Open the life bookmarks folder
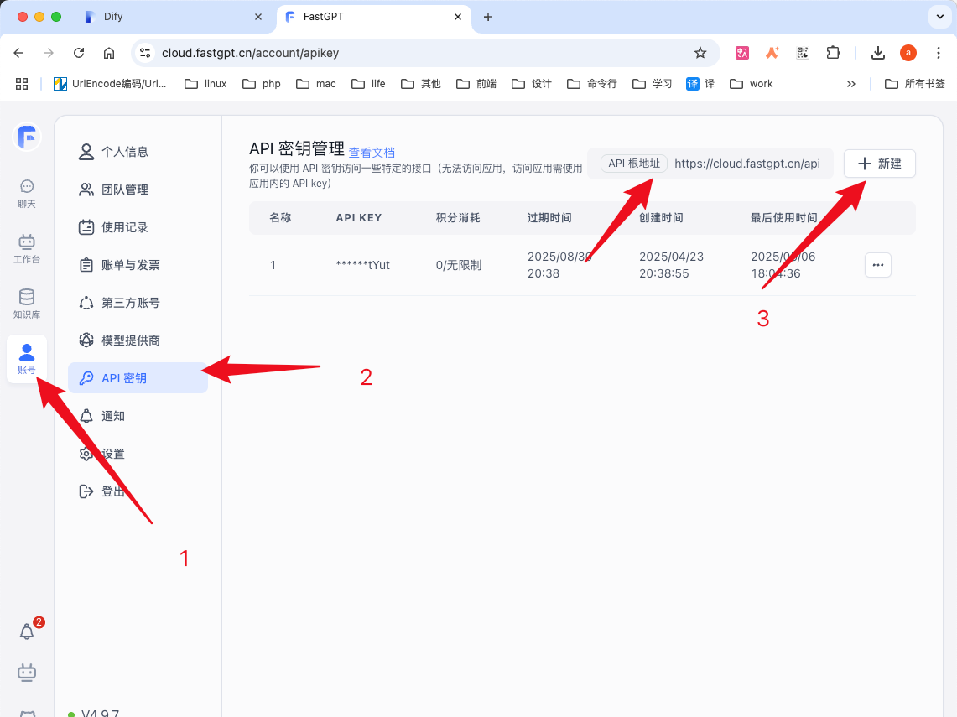The image size is (957, 717). click(x=369, y=84)
